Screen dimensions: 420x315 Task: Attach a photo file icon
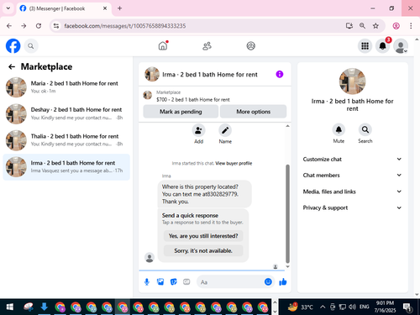coord(160,281)
